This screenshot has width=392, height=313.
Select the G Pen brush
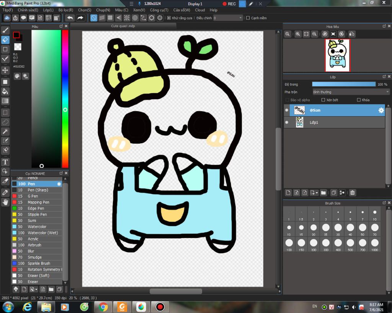[37, 196]
